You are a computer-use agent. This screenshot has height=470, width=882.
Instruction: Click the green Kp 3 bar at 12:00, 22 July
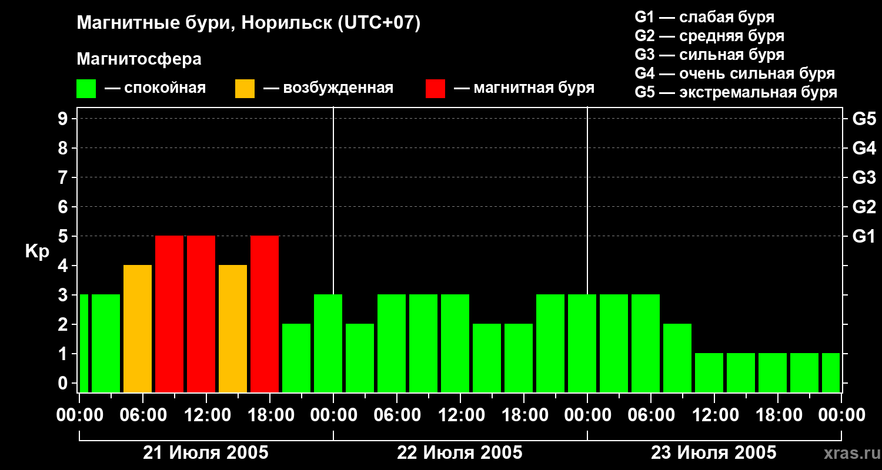click(x=455, y=343)
